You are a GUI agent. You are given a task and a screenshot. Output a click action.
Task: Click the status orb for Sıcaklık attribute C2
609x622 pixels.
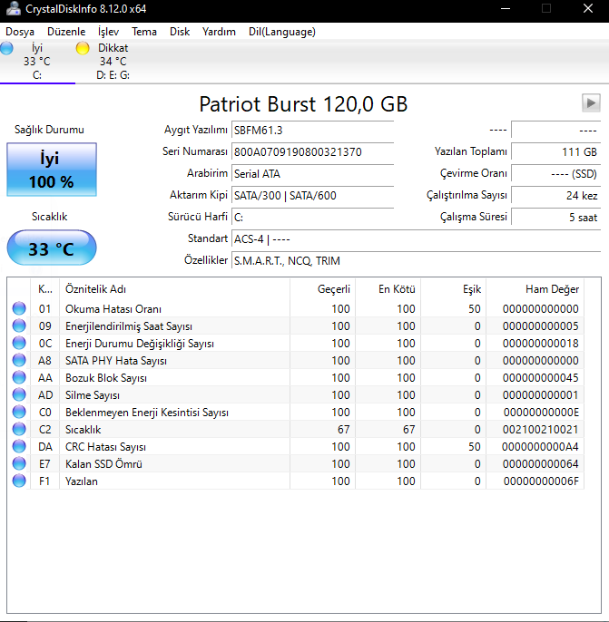pos(19,429)
